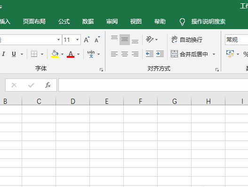Align text right
248x187 pixels.
135,54
